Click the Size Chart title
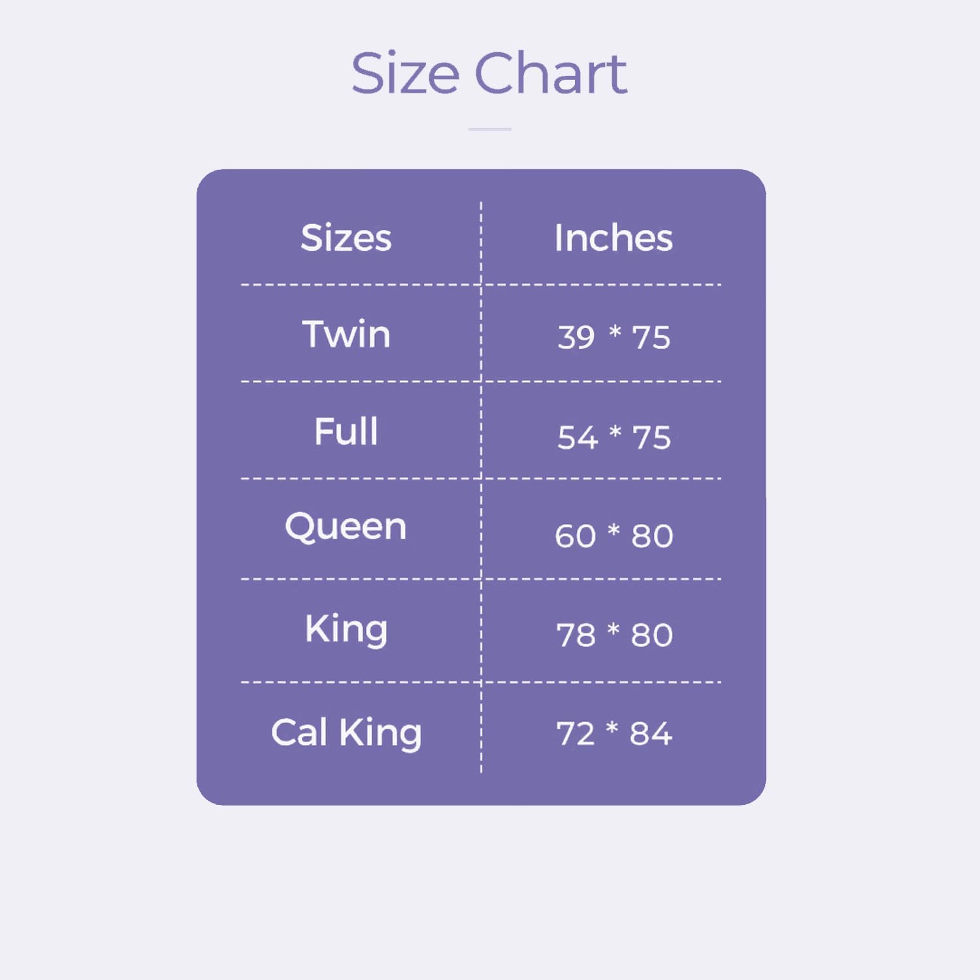The height and width of the screenshot is (980, 980). click(x=489, y=73)
